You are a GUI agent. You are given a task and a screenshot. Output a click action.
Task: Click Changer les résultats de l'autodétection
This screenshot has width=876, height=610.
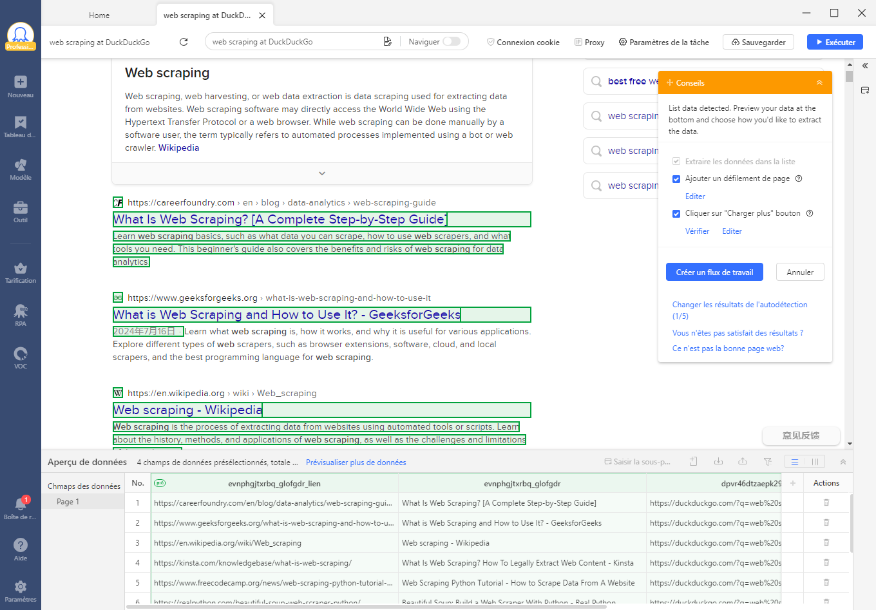[x=739, y=310]
